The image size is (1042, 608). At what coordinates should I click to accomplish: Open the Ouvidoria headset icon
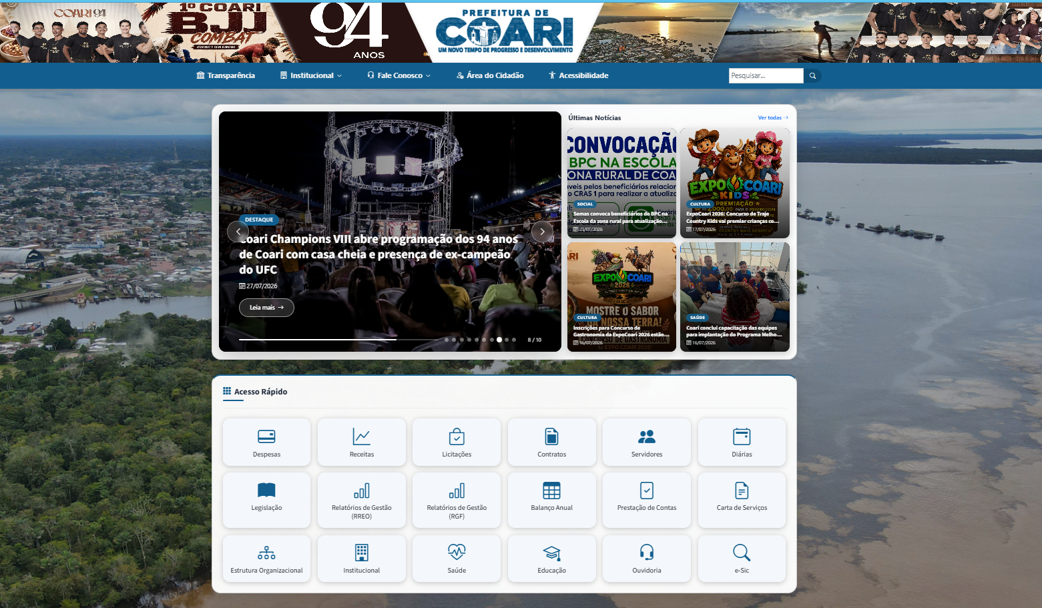(x=647, y=553)
